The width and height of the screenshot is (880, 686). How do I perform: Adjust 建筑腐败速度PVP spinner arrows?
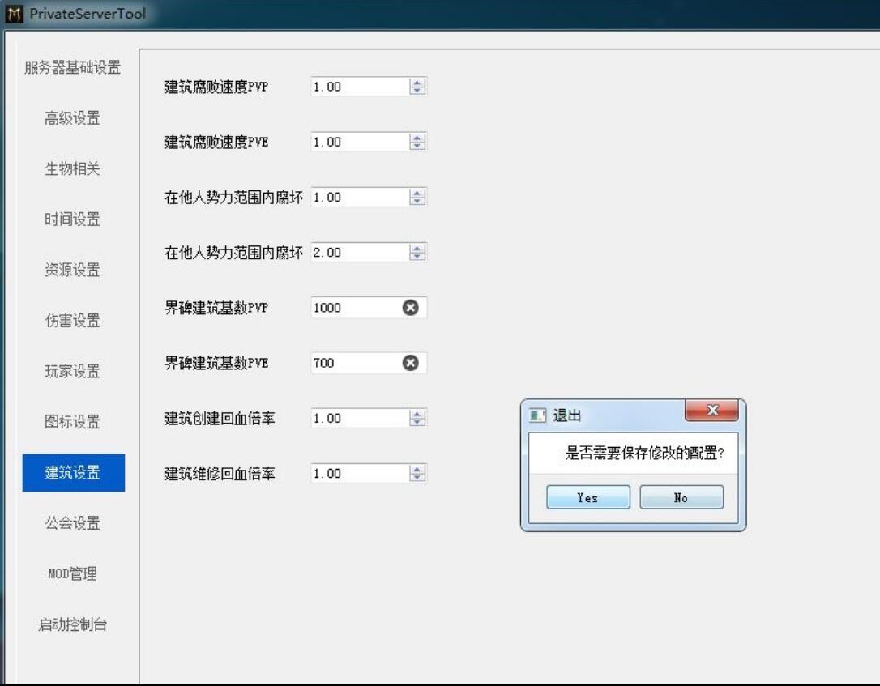point(417,87)
